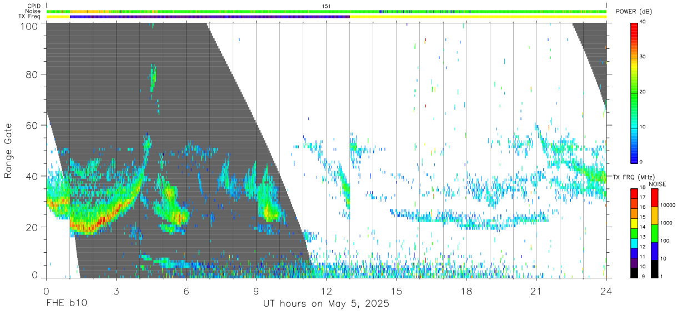Screen dimensions: 682x315
Task: Select the green segment of the NOISE colorbar
Action: pos(654,233)
